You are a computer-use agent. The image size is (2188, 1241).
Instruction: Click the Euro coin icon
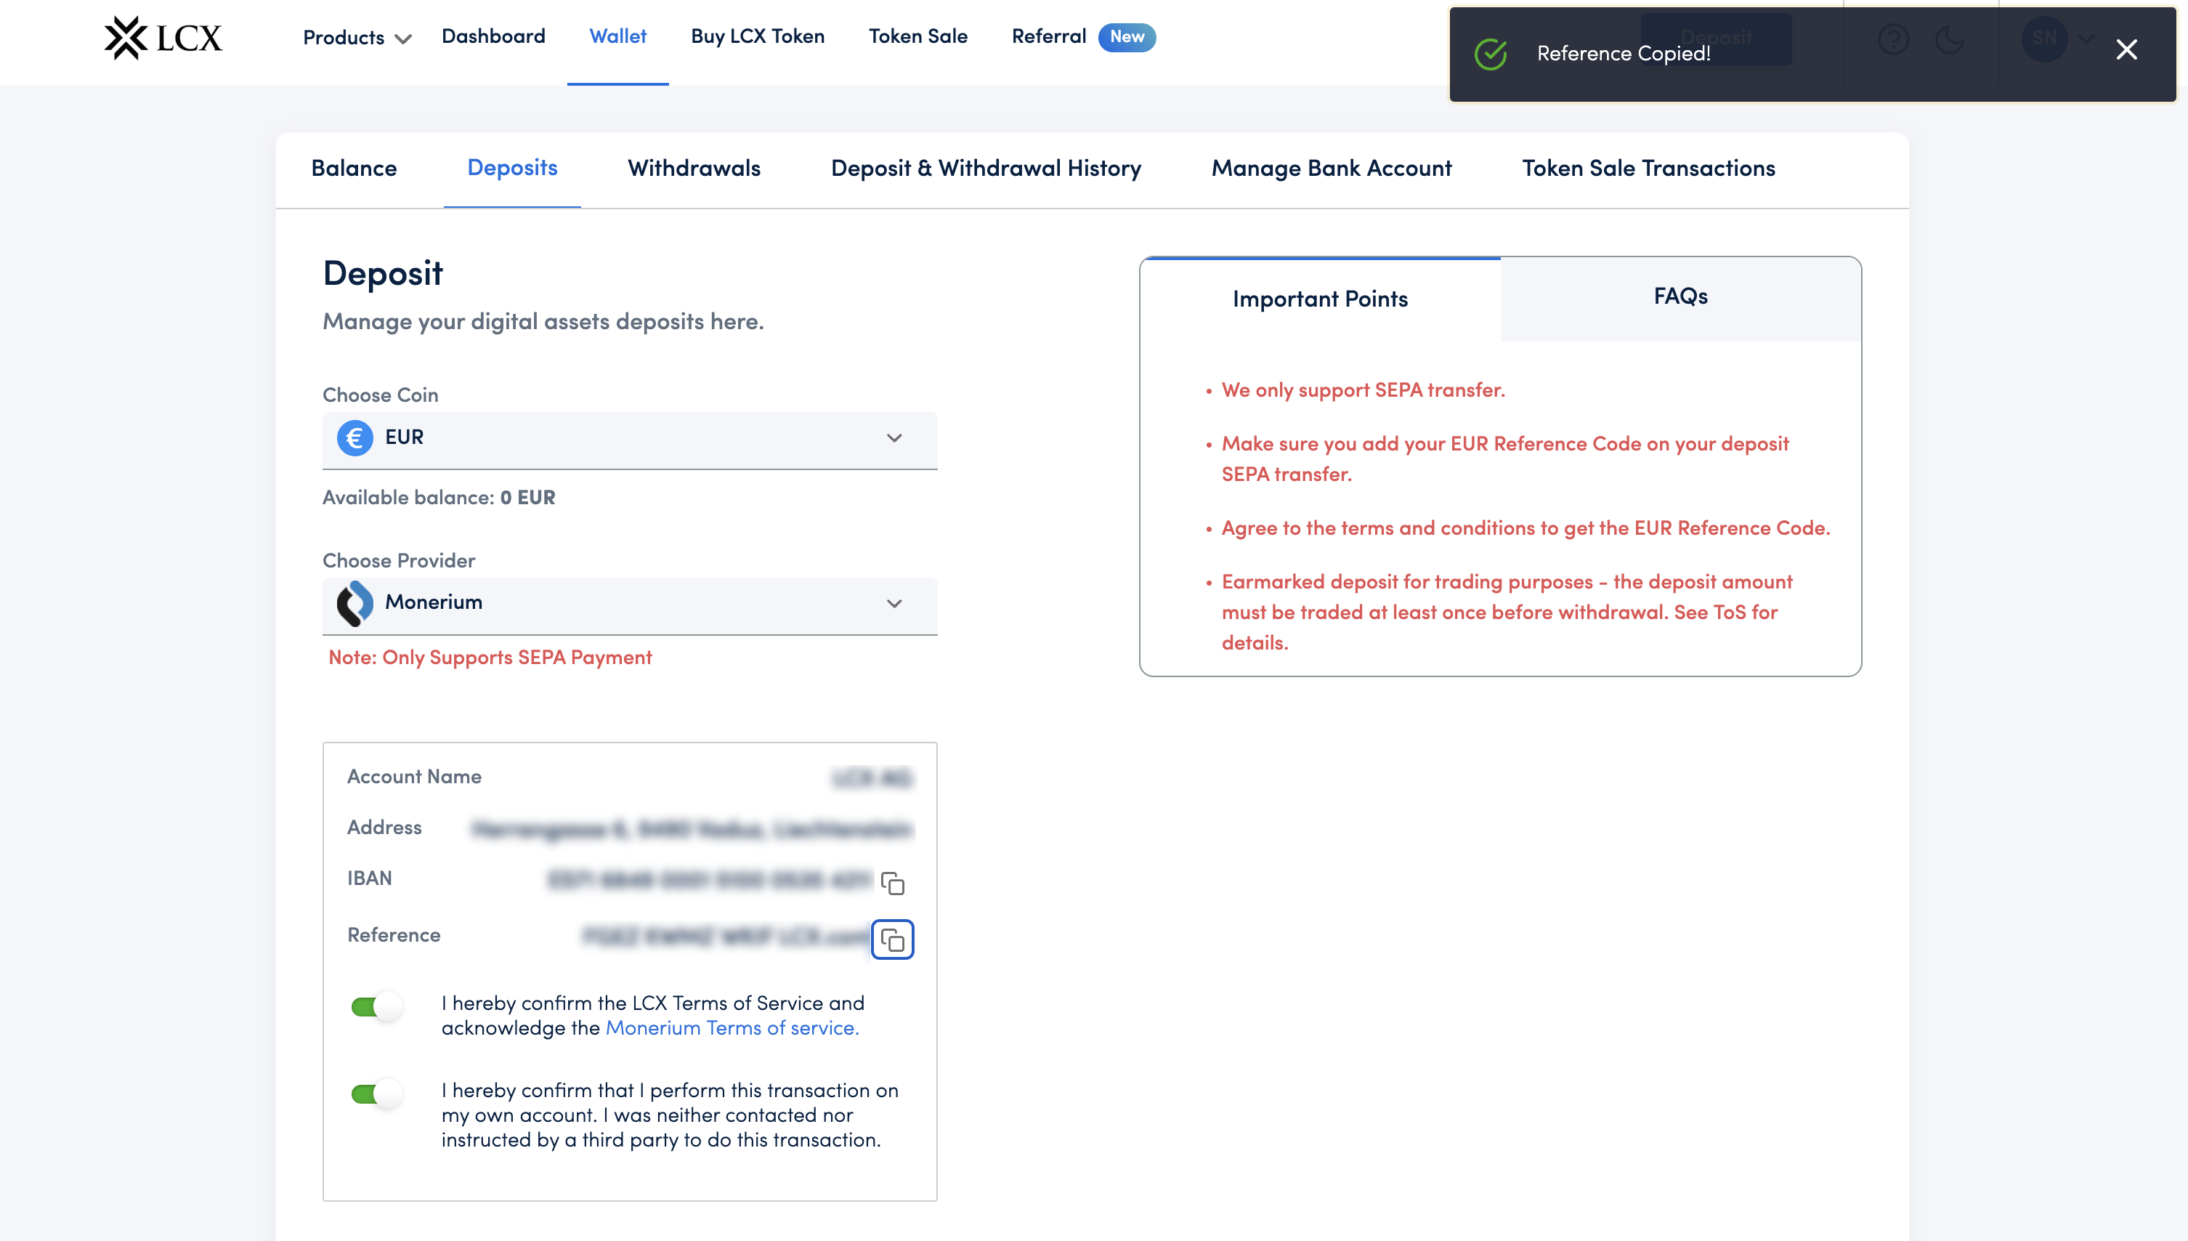(354, 438)
